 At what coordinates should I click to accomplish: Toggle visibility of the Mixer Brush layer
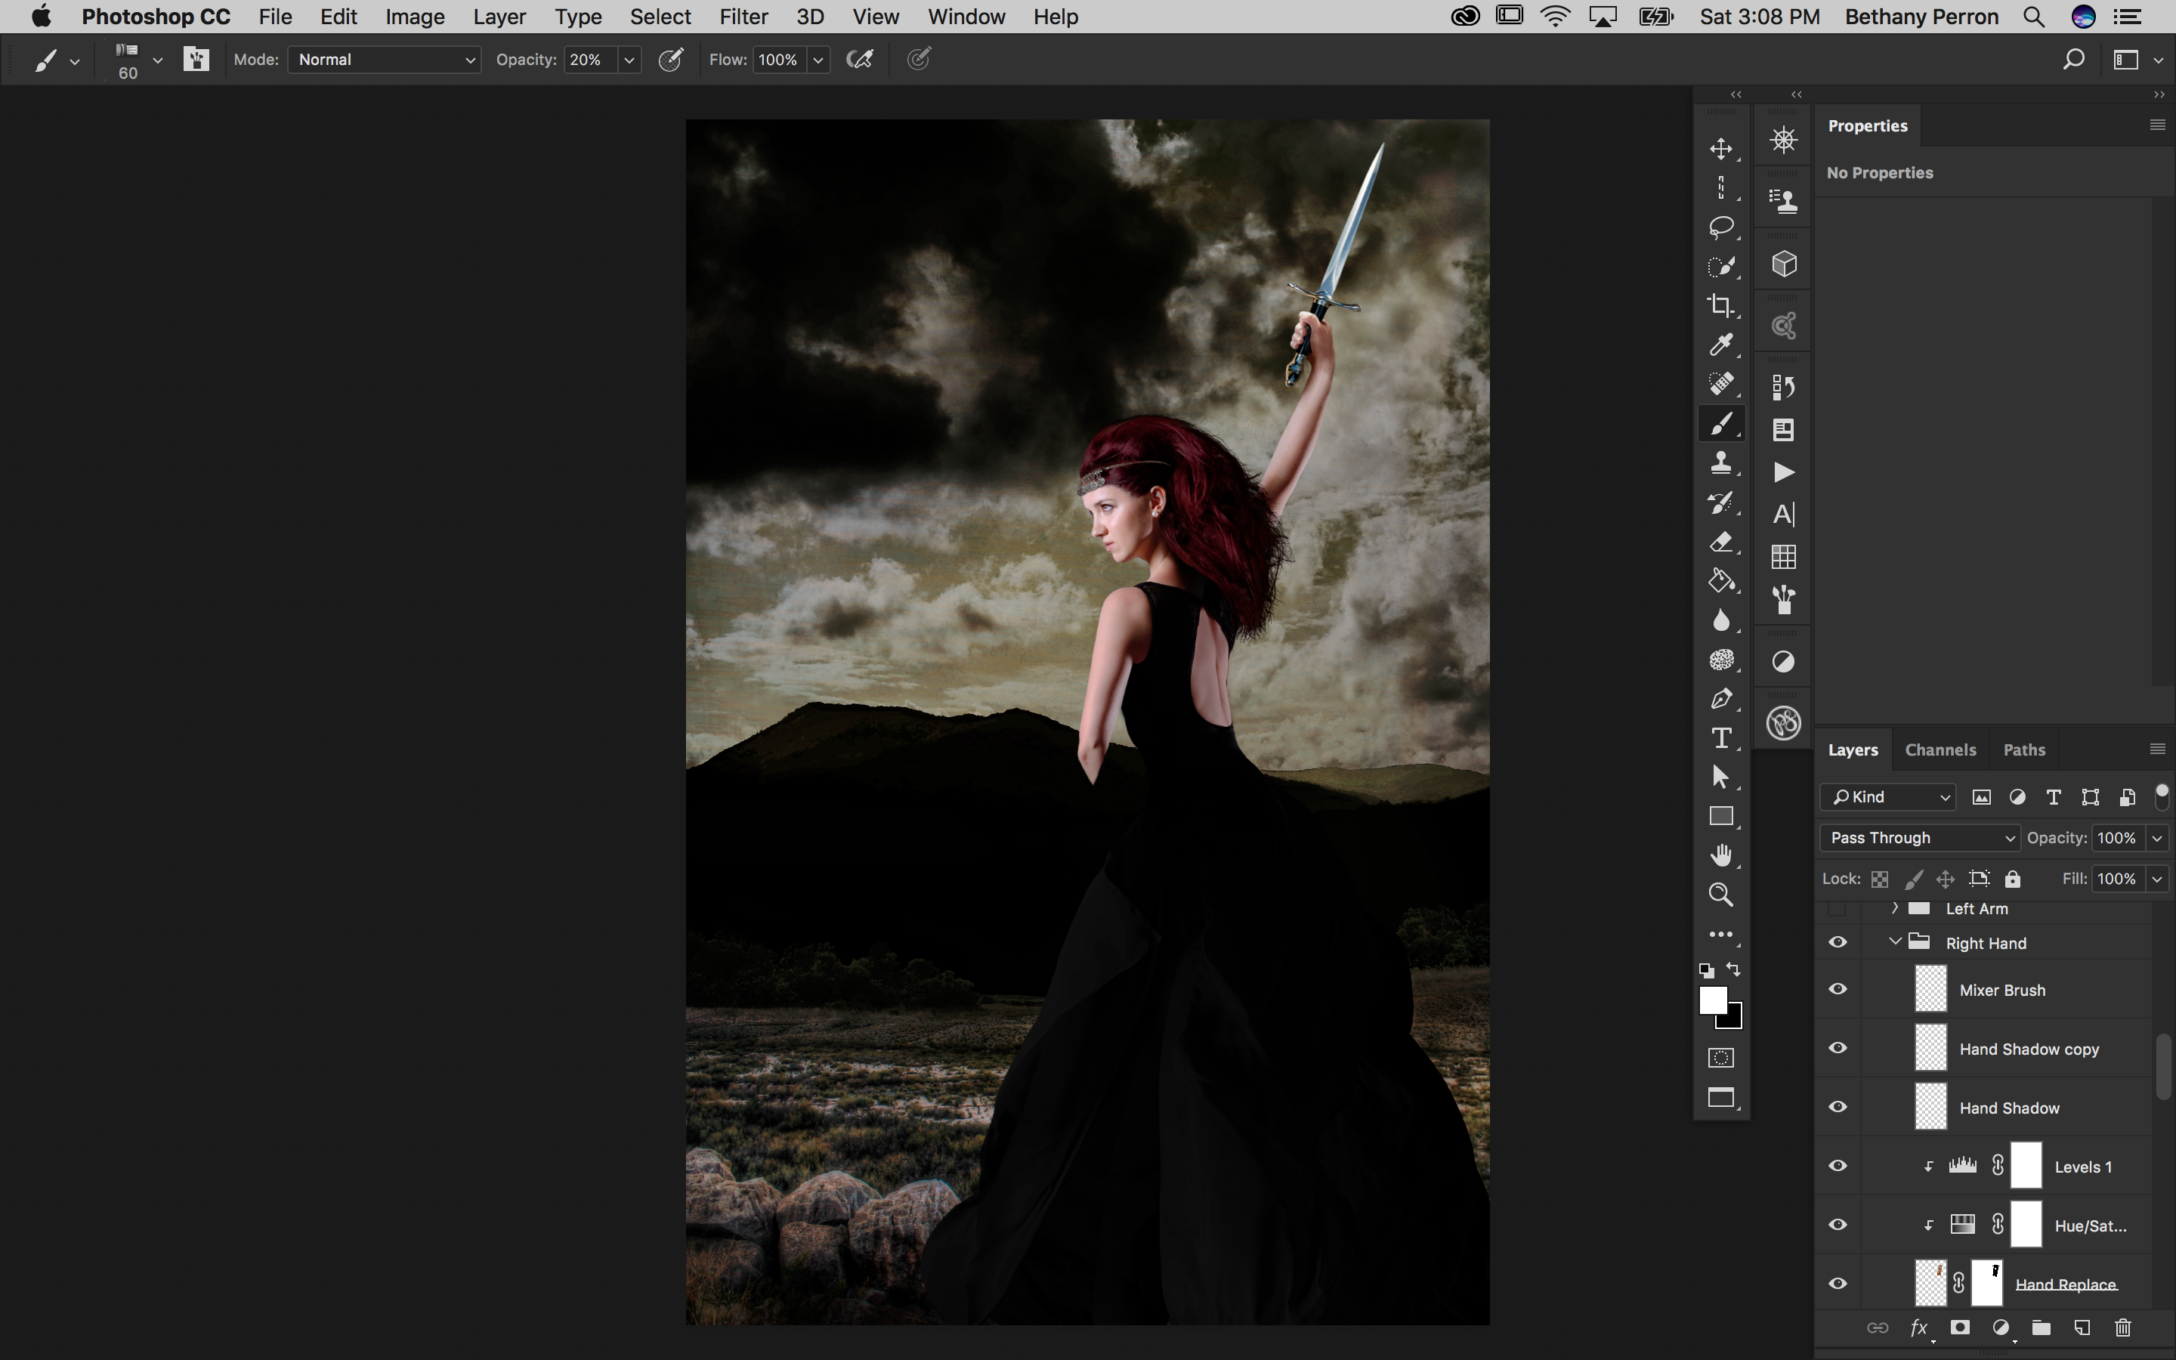(1838, 988)
